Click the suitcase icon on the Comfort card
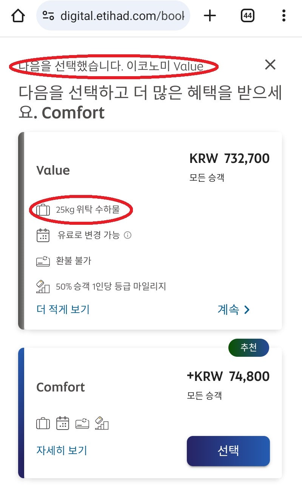 (x=43, y=423)
